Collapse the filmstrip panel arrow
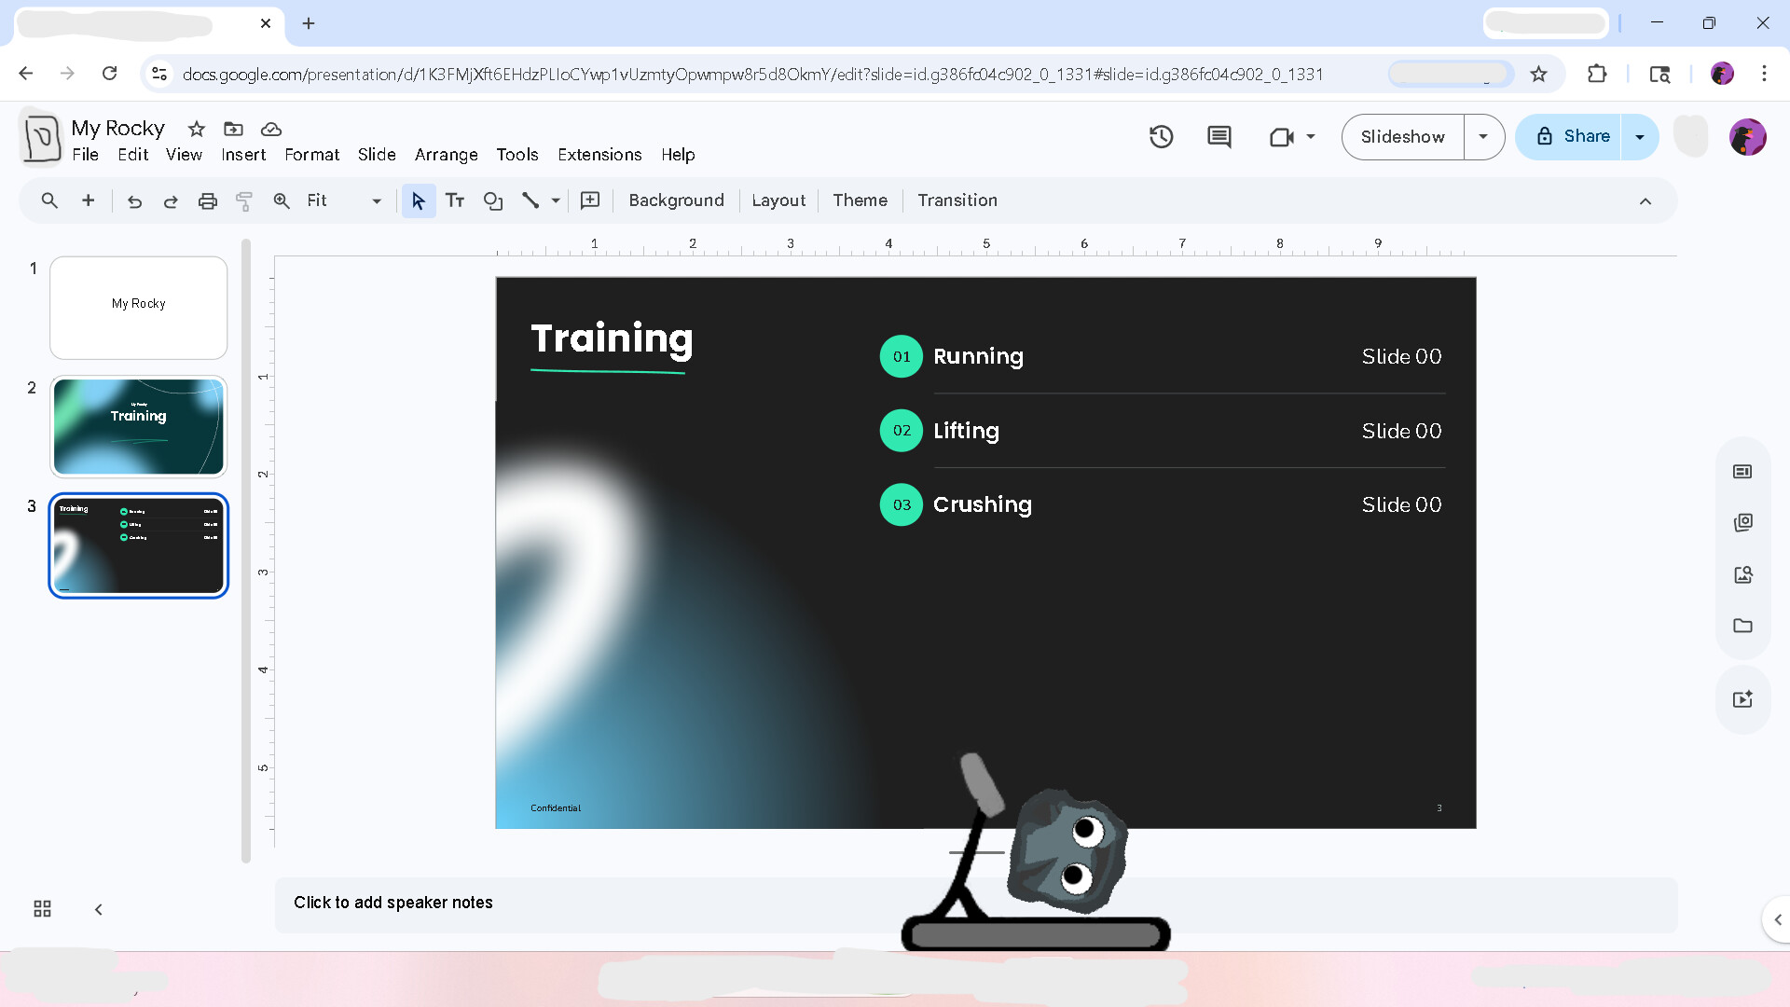Image resolution: width=1790 pixels, height=1007 pixels. [99, 908]
